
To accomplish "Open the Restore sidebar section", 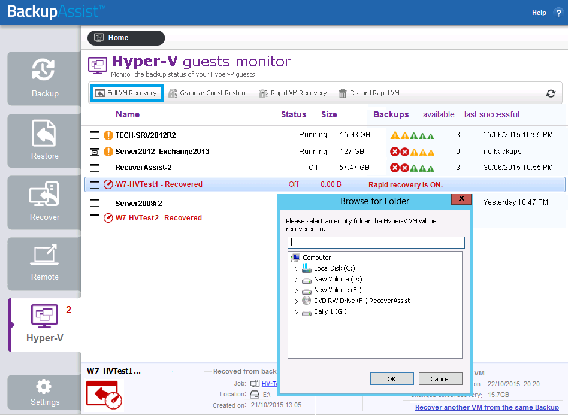I will coord(44,141).
